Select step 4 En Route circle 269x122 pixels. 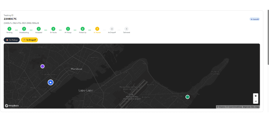coord(53,29)
